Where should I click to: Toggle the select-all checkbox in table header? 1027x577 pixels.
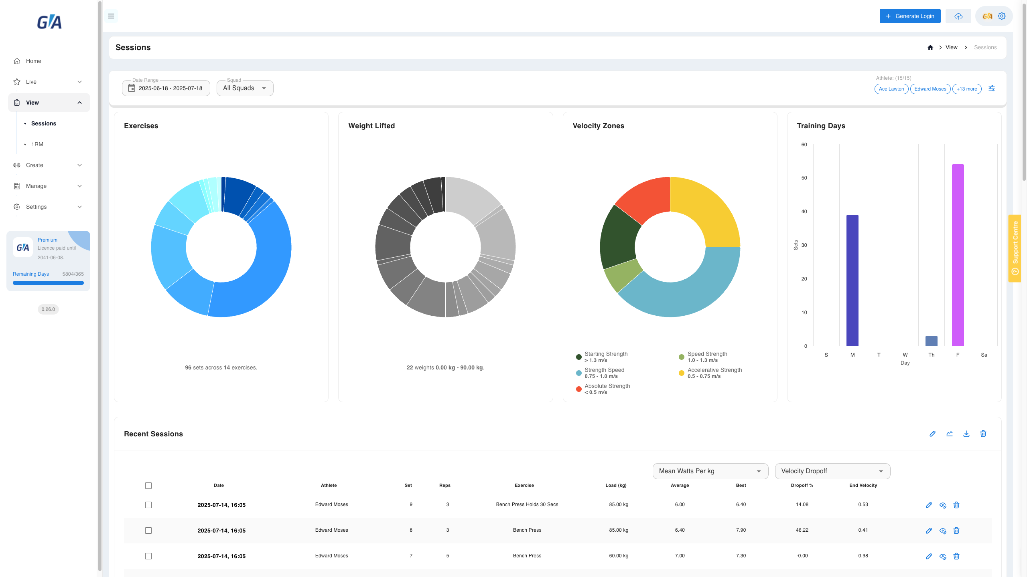pos(148,486)
